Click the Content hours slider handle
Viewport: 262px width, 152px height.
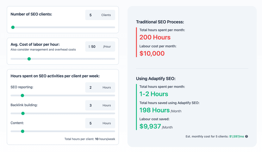pos(22,131)
